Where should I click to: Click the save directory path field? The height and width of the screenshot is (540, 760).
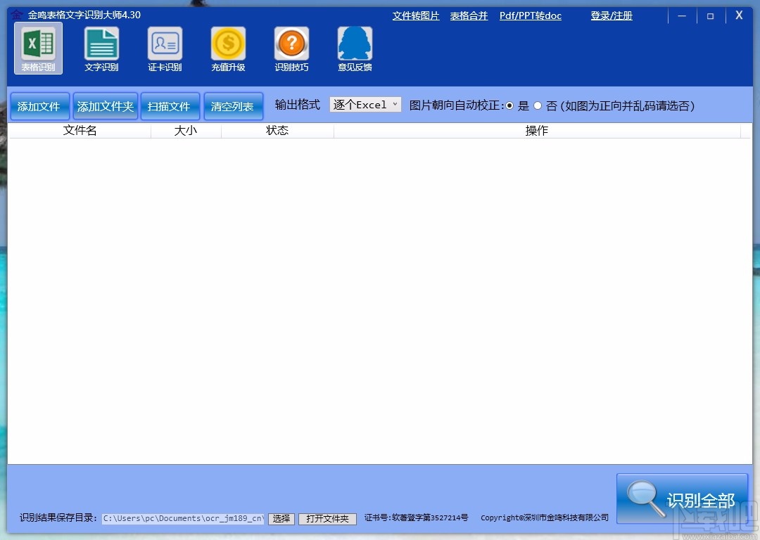(184, 518)
